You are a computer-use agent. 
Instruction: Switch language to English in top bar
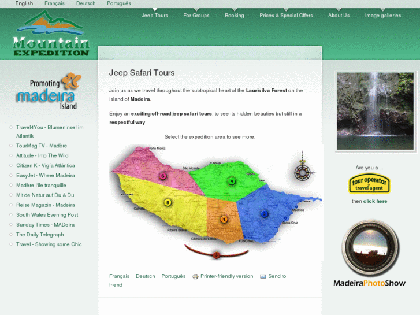point(24,3)
